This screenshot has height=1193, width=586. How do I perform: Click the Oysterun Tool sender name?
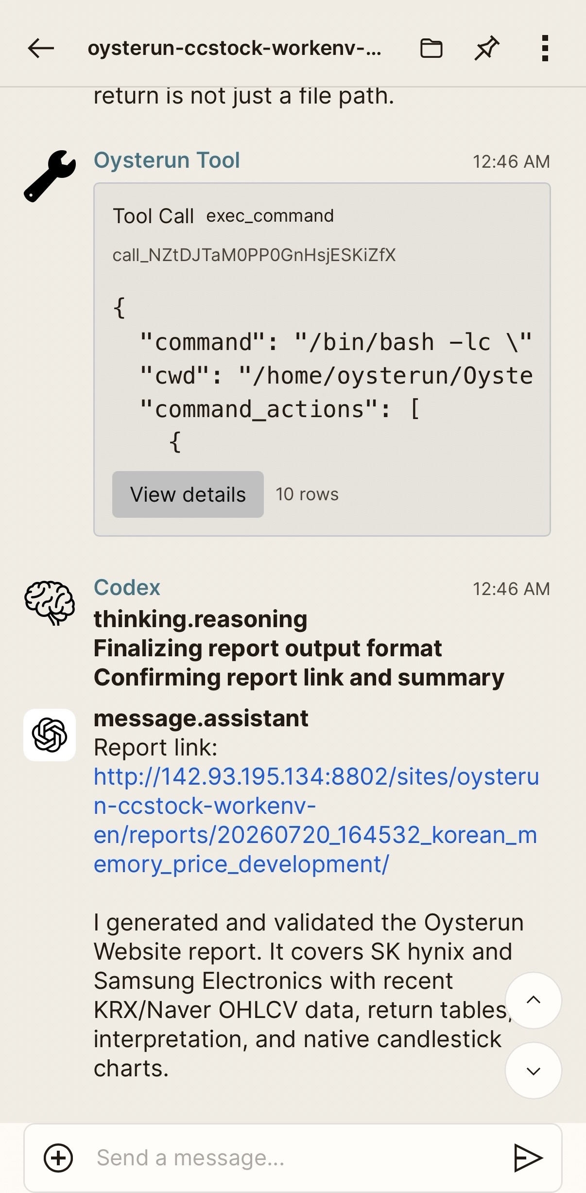pos(167,160)
